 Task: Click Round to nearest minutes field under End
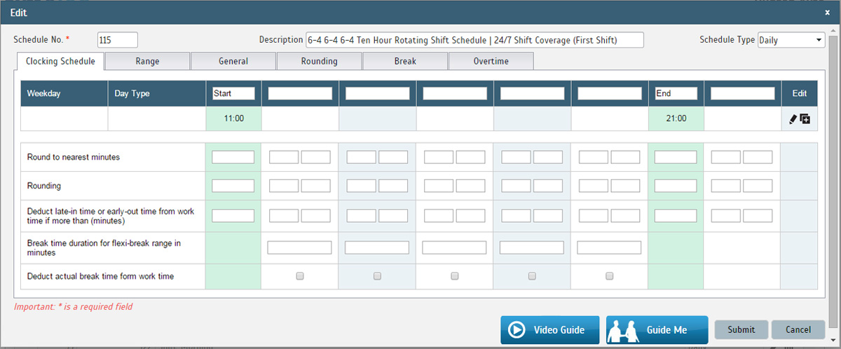(676, 157)
